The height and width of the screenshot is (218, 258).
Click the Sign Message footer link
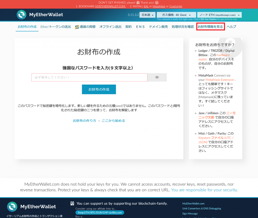click(x=189, y=213)
